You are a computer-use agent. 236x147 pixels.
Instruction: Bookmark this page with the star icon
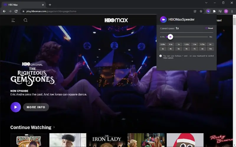[x=201, y=11]
